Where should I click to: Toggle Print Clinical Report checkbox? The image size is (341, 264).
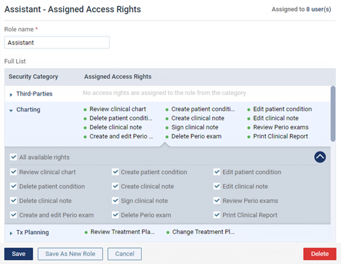217,215
